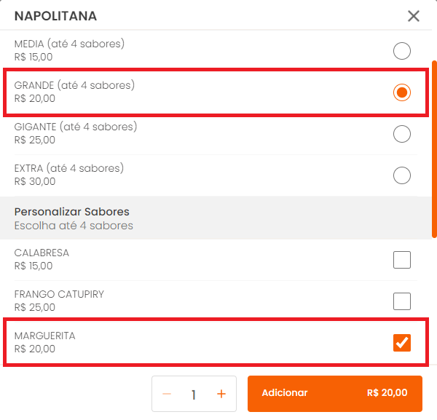
Task: Increase quantity with plus icon
Action: point(221,394)
